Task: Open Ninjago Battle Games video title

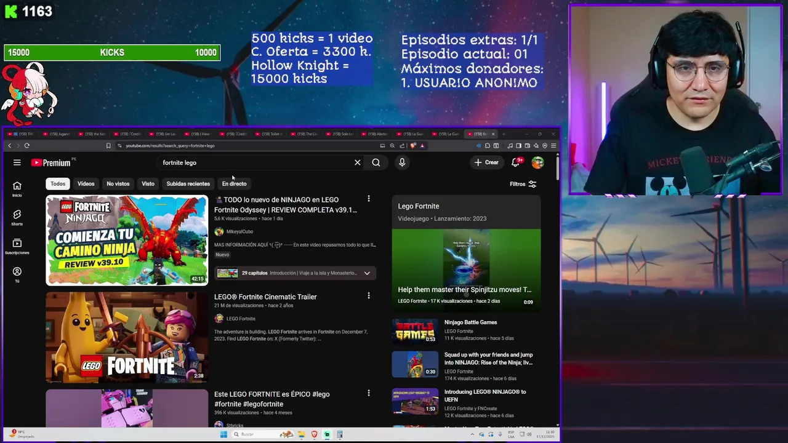Action: [x=470, y=322]
